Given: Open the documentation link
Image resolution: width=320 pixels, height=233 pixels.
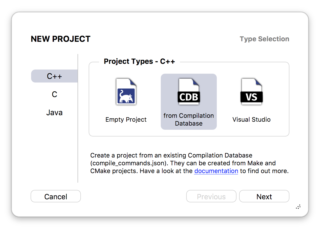Looking at the screenshot, I should [x=216, y=171].
